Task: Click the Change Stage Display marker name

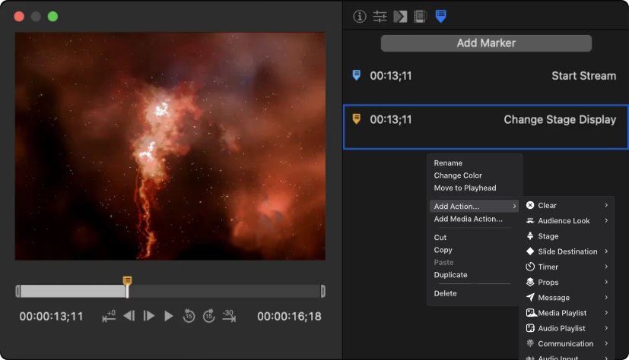Action: click(560, 119)
